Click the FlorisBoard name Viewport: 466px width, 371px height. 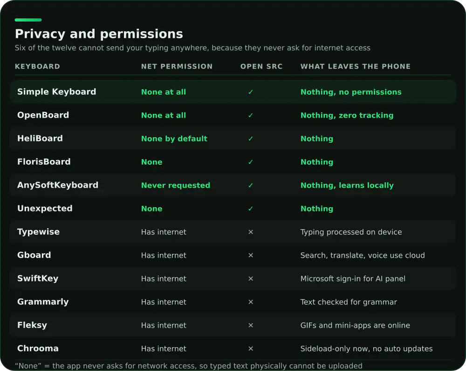click(44, 161)
